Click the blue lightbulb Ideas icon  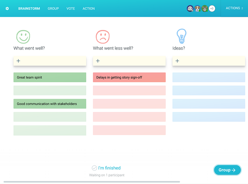pos(181,36)
